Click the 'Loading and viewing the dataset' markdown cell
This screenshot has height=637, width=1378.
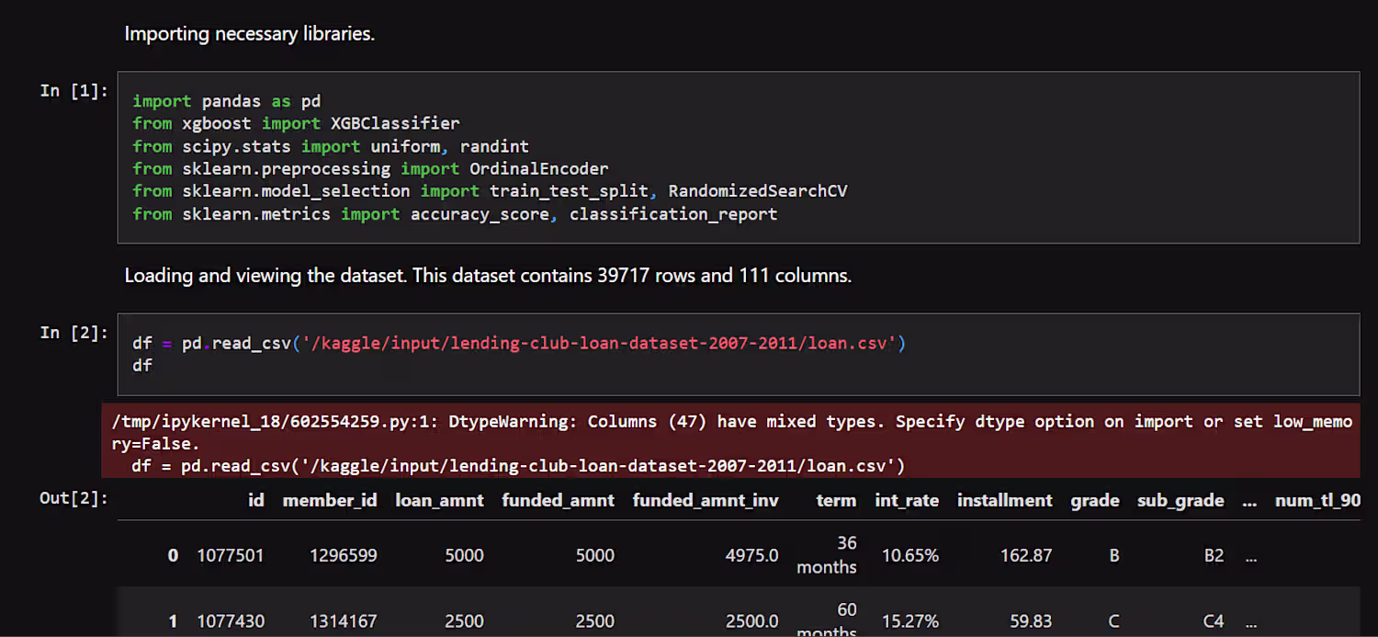click(x=488, y=275)
